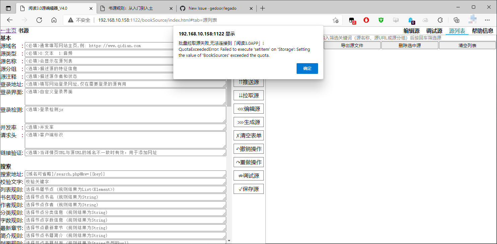Open the 帮助信息 link
Viewport: 497px width, 244px height.
pos(483,31)
